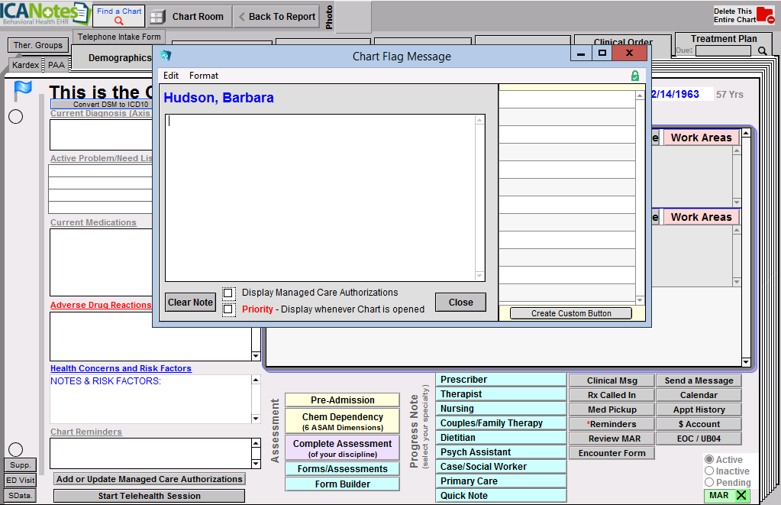Check the Priority display checkbox

pos(228,309)
